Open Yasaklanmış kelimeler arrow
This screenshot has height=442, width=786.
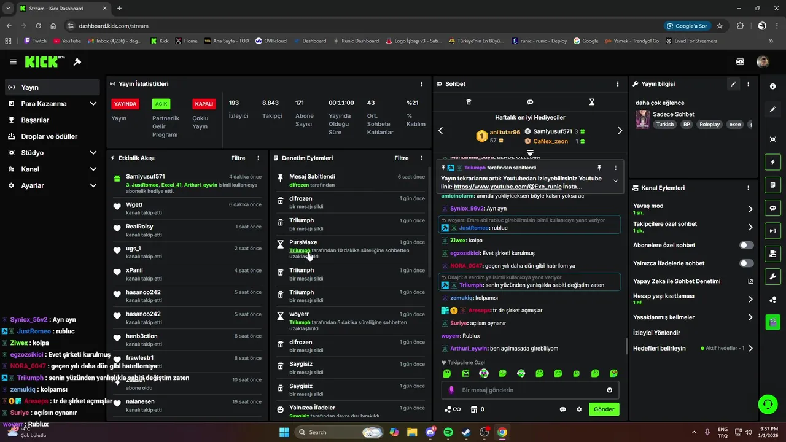[x=750, y=317]
